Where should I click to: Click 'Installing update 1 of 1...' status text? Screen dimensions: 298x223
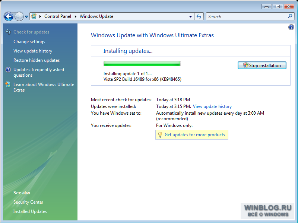[x=127, y=74]
